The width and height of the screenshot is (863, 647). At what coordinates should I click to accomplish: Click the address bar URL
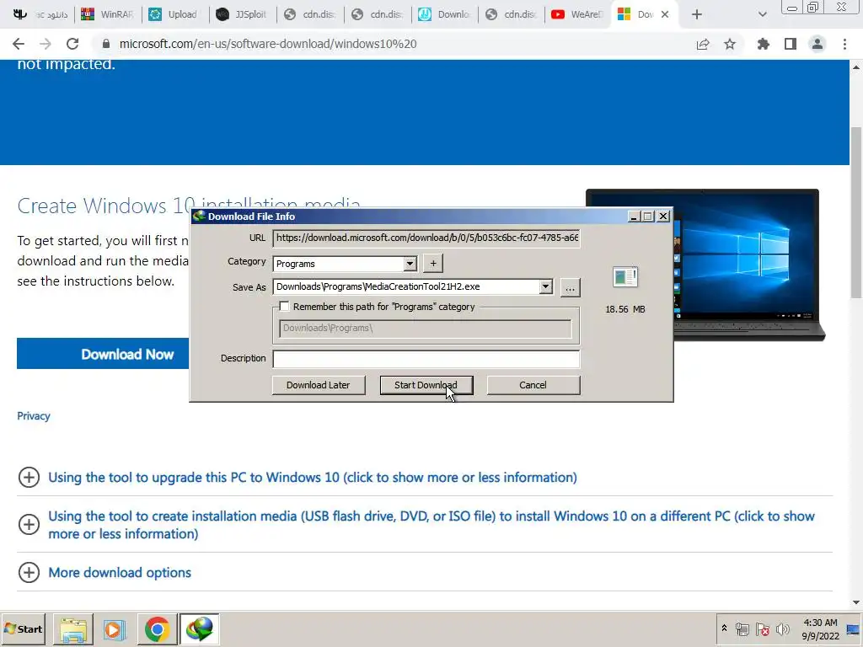(268, 44)
